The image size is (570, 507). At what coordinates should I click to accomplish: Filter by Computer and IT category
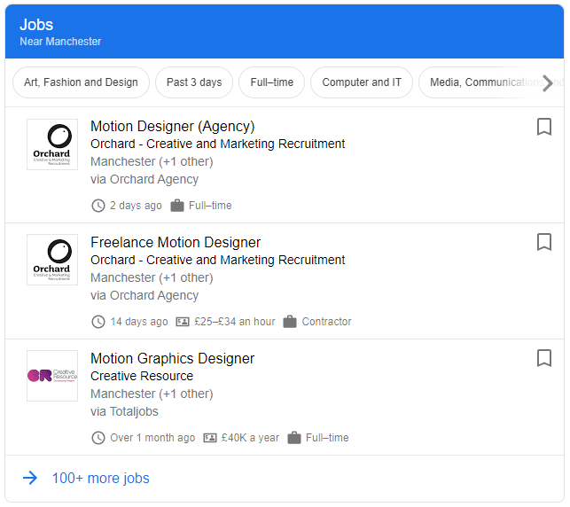click(x=362, y=82)
